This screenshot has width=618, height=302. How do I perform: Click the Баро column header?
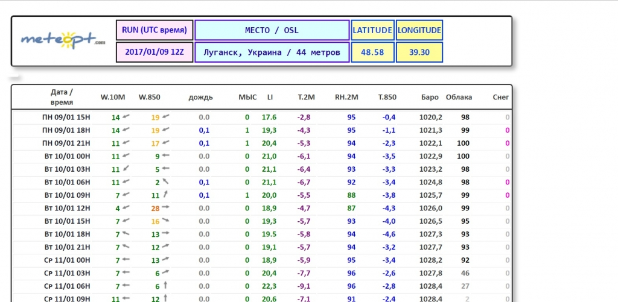tap(430, 97)
